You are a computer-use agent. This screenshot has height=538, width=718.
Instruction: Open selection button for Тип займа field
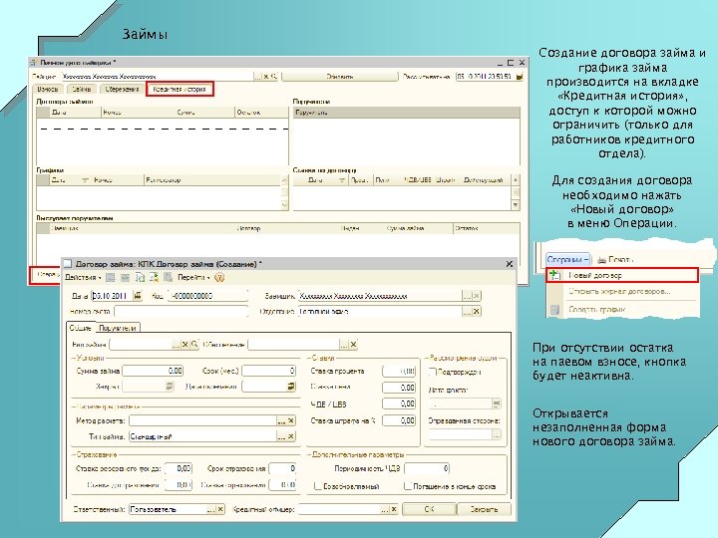[x=281, y=436]
